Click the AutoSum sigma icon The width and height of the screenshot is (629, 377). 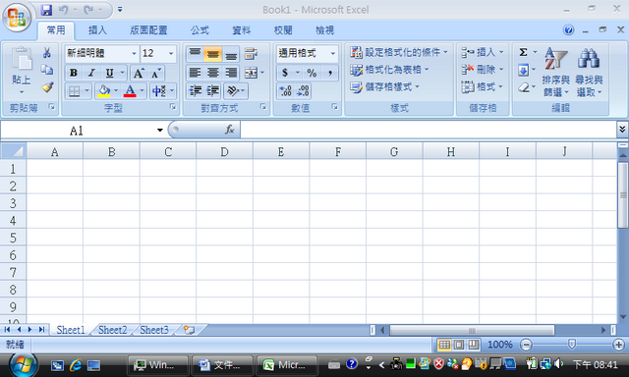click(523, 52)
